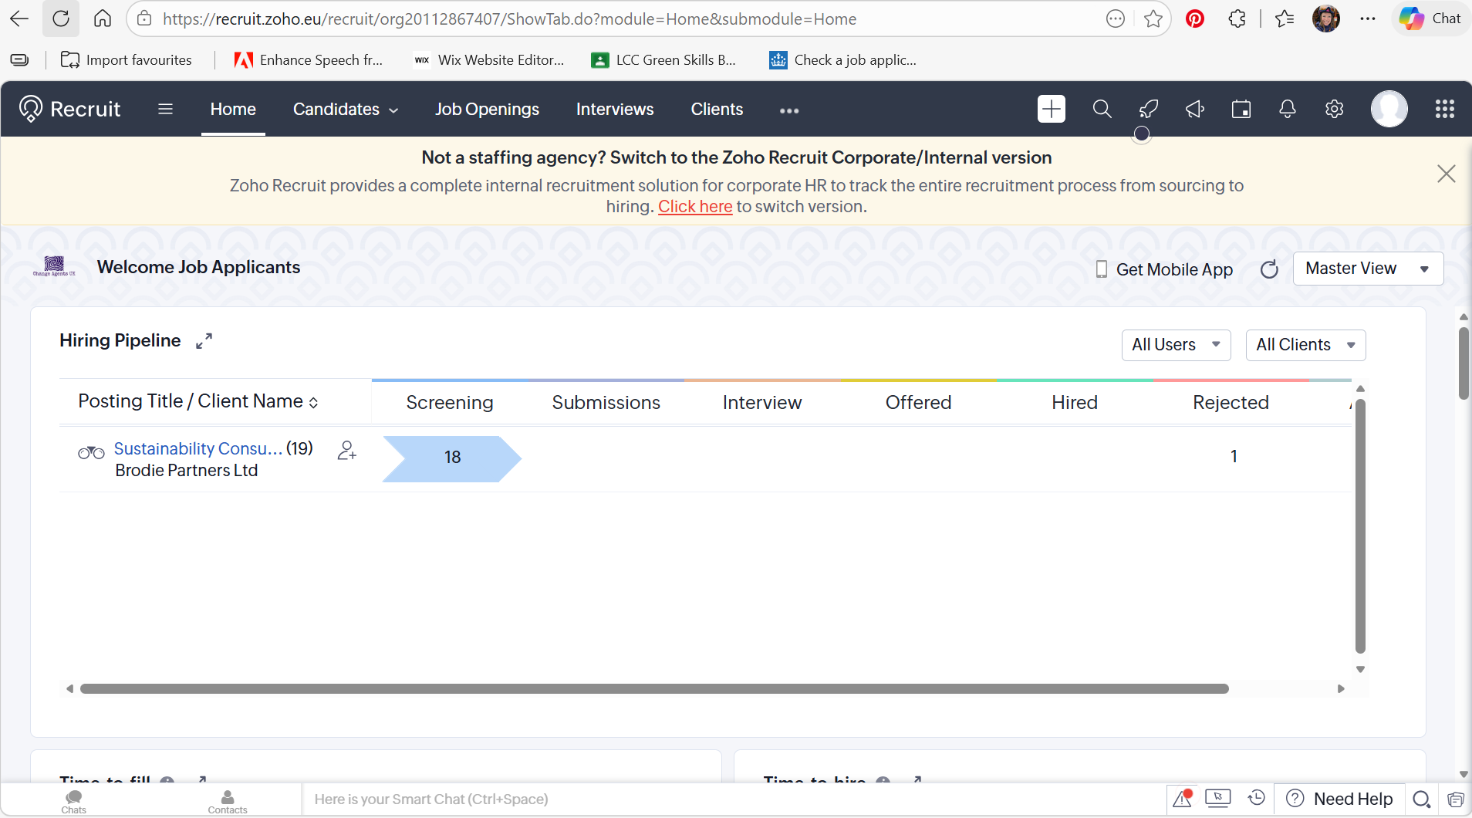Click the page vertical scrollbar thumb
The image size is (1472, 818).
[1464, 363]
